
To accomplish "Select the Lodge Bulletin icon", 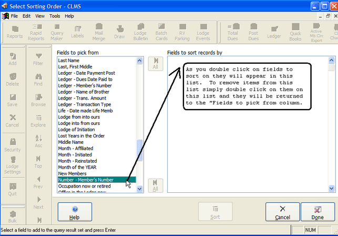I will (141, 32).
